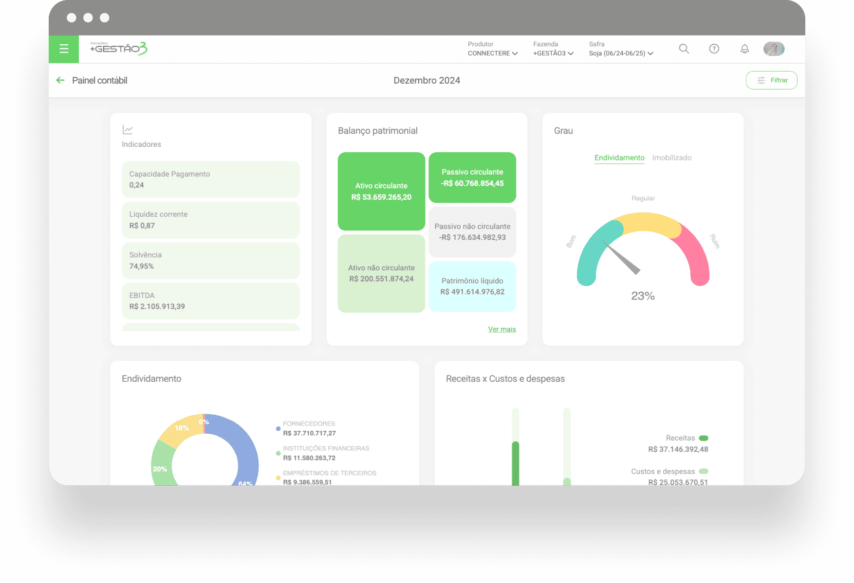Switch to the Imobilizado tab
Screen dimensions: 854x583
point(671,158)
